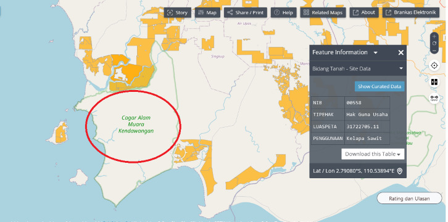Screen dimensions: 448x222
Task: Center map on my location icon
Action: (x=434, y=65)
